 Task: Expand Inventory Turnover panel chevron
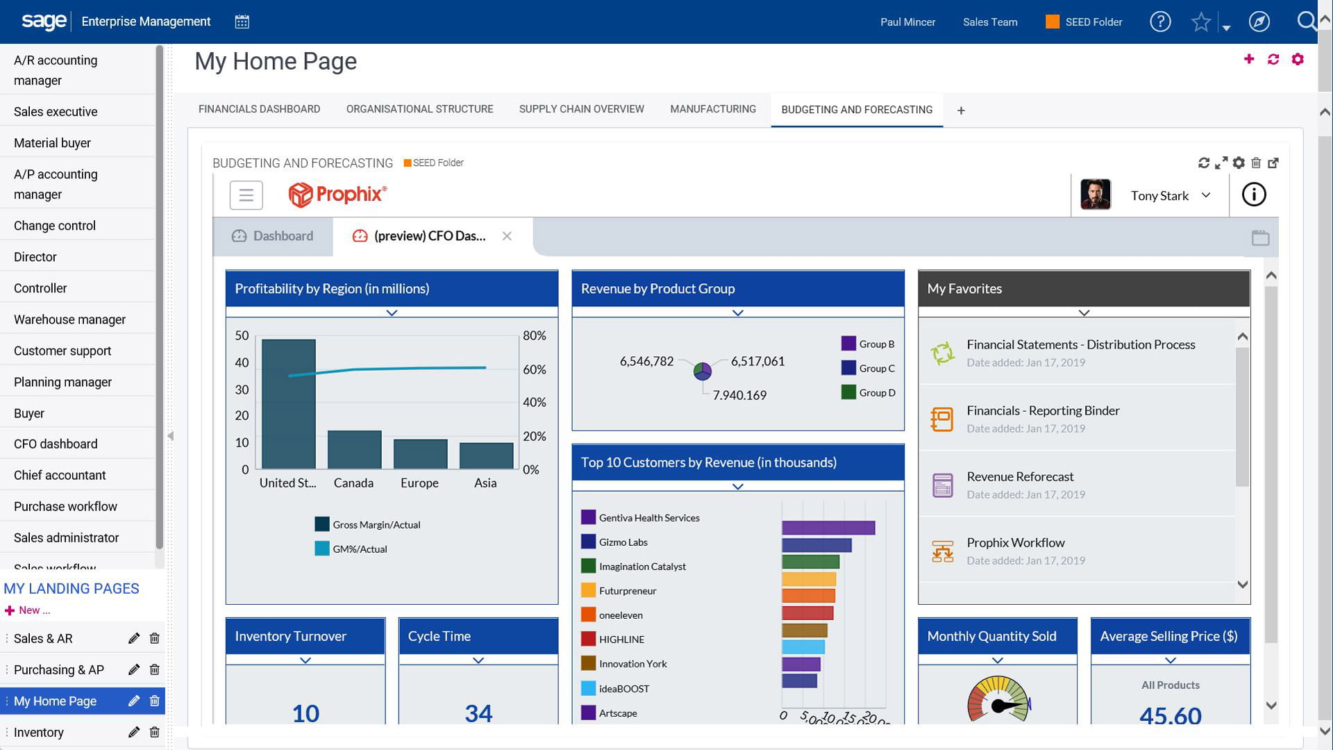(305, 660)
